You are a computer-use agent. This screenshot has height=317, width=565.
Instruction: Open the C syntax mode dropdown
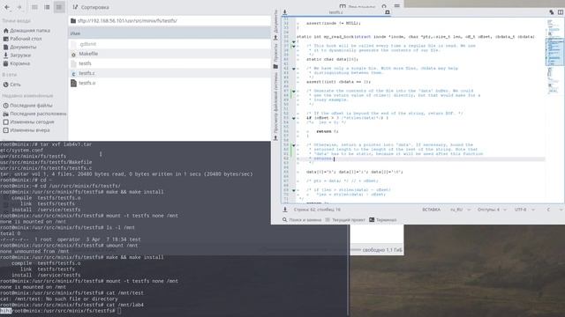pyautogui.click(x=554, y=210)
